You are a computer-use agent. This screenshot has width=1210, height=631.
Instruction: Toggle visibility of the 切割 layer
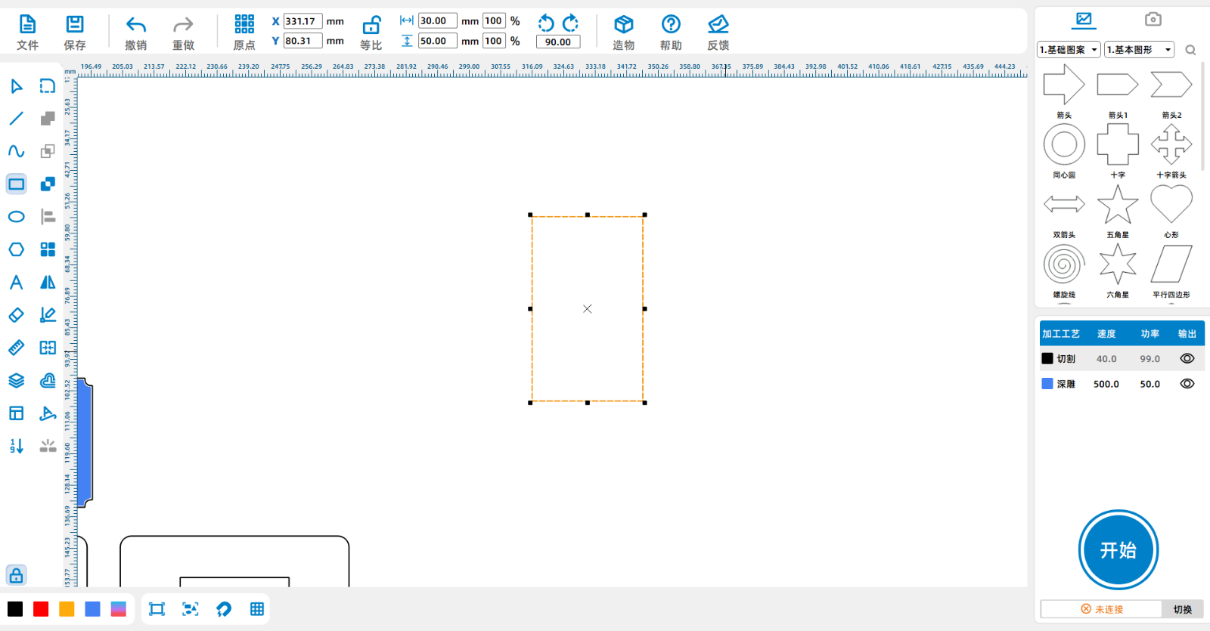[1187, 359]
